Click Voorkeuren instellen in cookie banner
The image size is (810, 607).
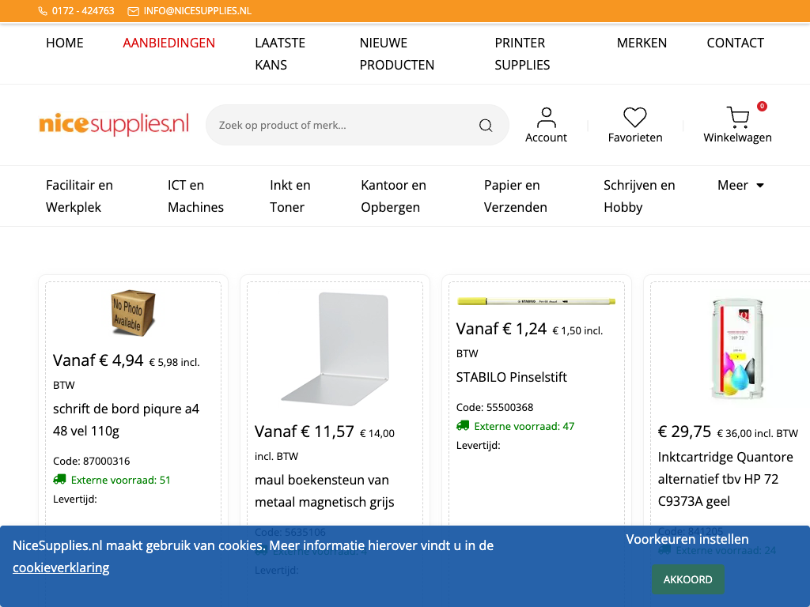pos(687,539)
